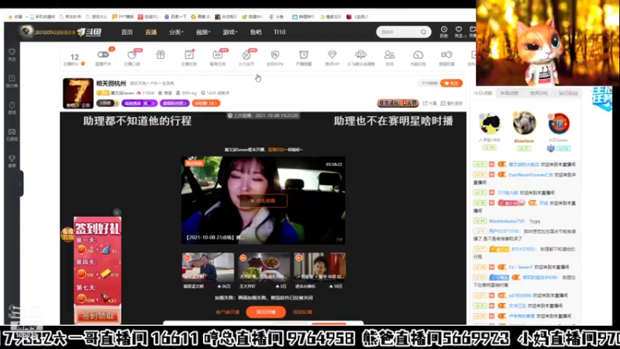The image size is (620, 349).
Task: Click the Showlove avatar in ranking
Action: [524, 123]
